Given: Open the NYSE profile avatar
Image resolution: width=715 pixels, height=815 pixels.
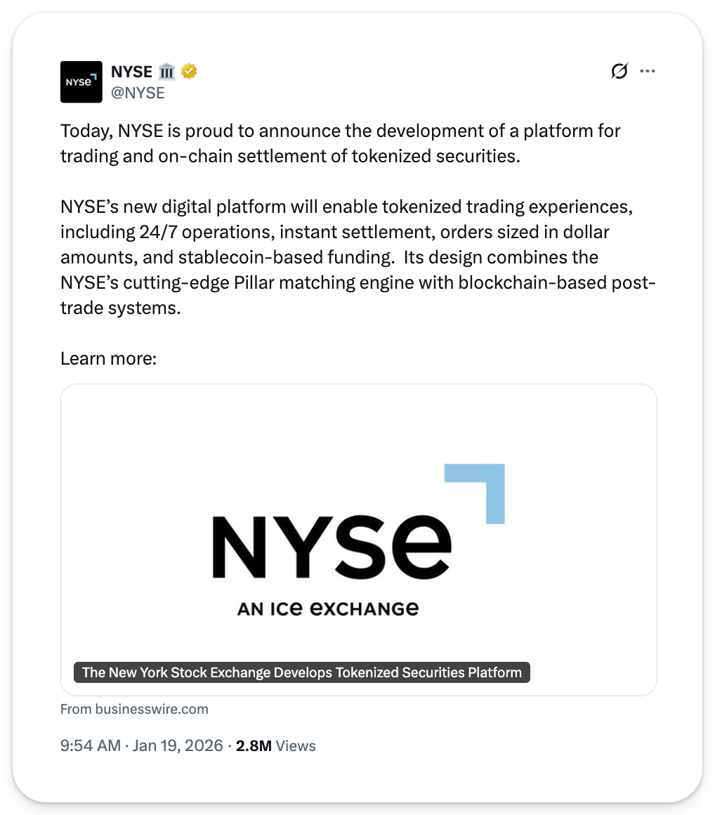Looking at the screenshot, I should point(81,82).
